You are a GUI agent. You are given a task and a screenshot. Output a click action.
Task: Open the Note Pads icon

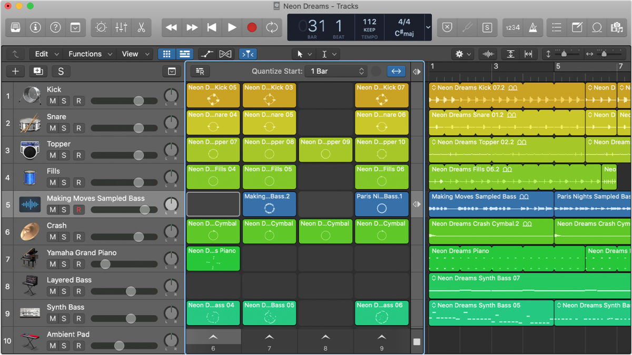pyautogui.click(x=577, y=27)
